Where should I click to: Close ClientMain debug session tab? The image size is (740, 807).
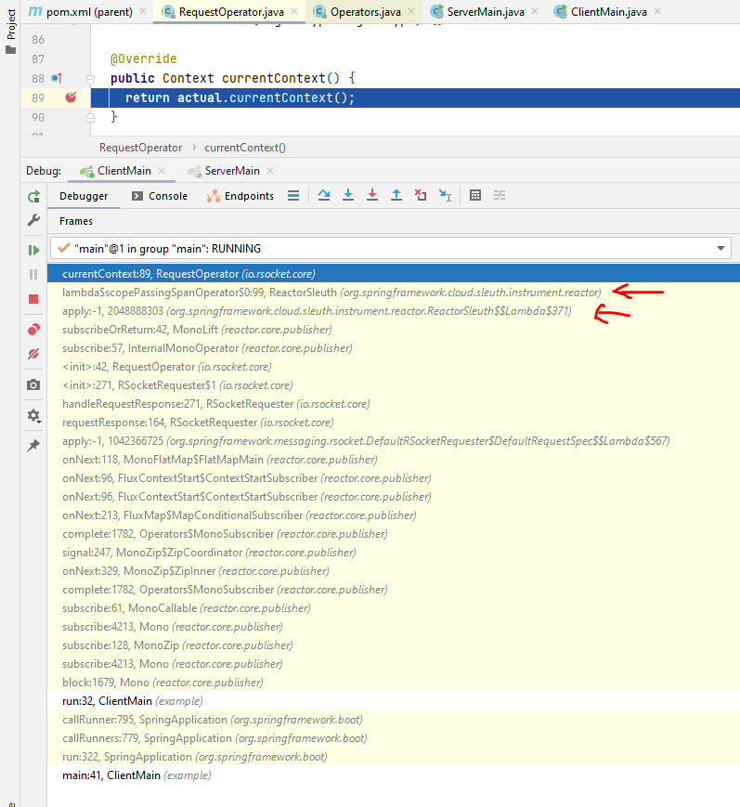[162, 171]
